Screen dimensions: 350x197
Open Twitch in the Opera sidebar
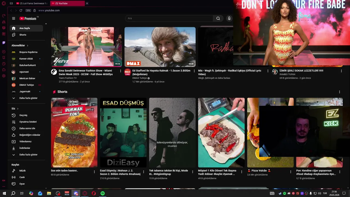pos(4,43)
